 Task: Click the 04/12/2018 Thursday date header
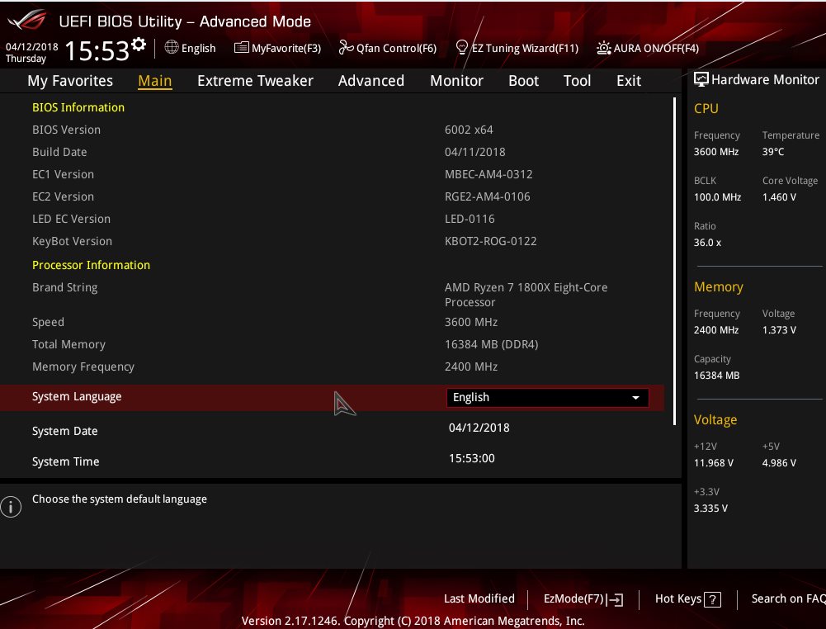[31, 52]
